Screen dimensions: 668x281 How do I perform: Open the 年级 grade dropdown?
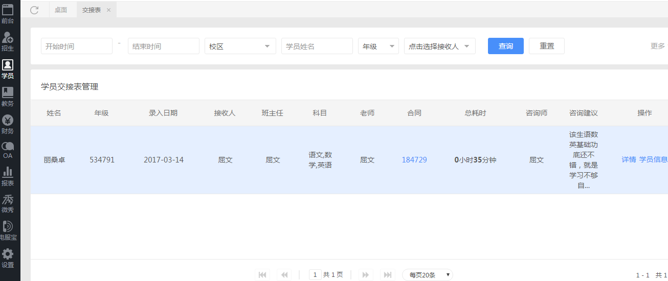point(378,46)
